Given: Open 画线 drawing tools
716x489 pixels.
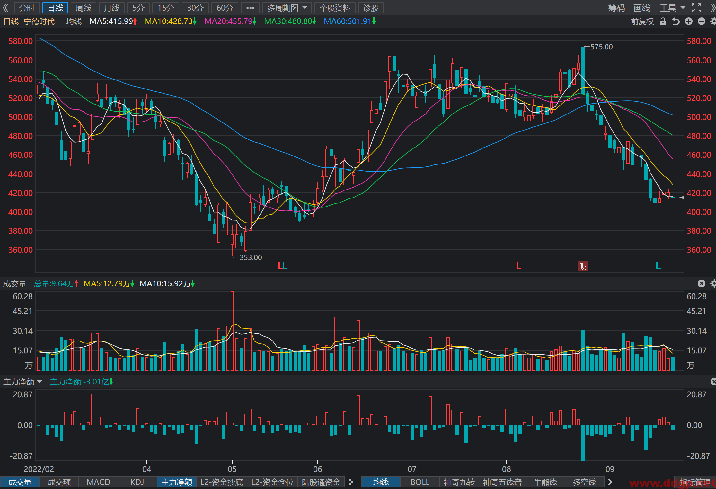Looking at the screenshot, I should (642, 8).
